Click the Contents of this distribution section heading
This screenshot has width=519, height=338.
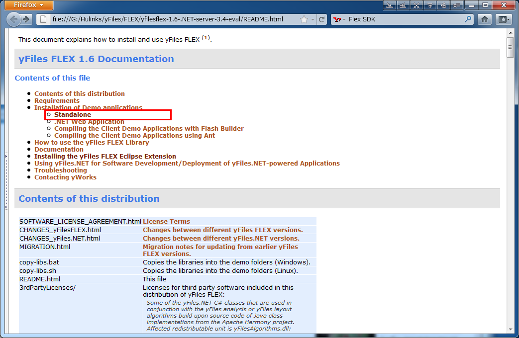[89, 198]
